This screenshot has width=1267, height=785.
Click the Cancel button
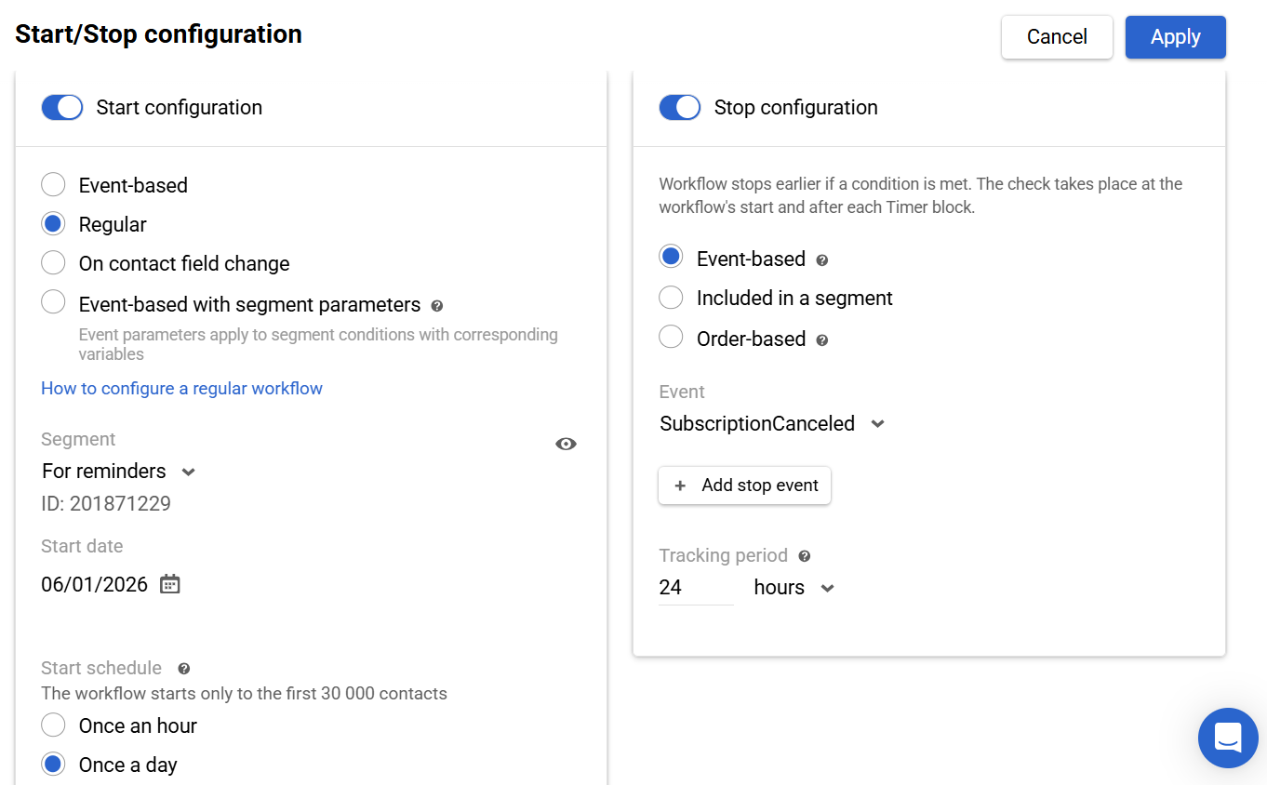(x=1057, y=37)
